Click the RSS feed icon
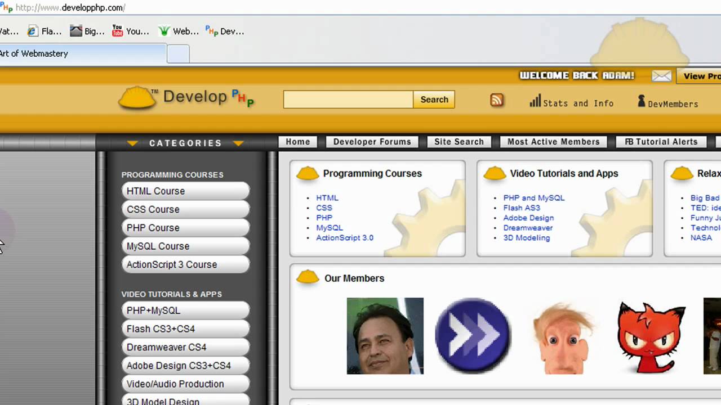This screenshot has height=405, width=721. tap(497, 100)
